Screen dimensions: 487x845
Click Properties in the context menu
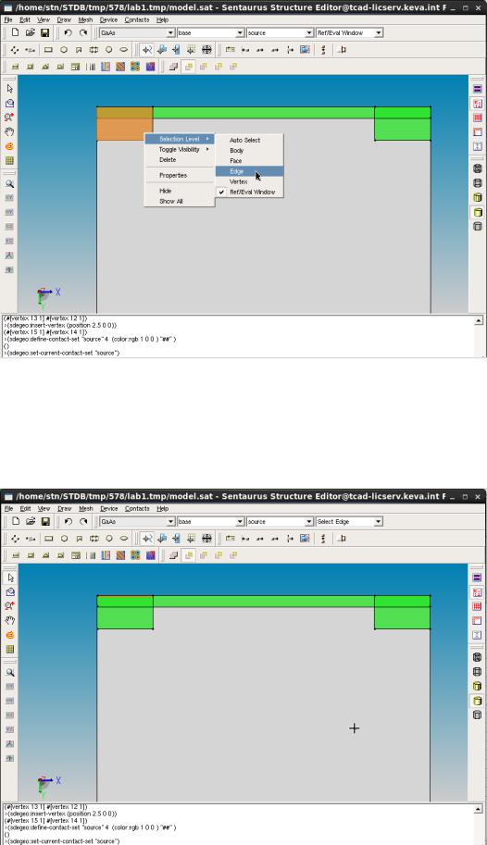(x=180, y=175)
